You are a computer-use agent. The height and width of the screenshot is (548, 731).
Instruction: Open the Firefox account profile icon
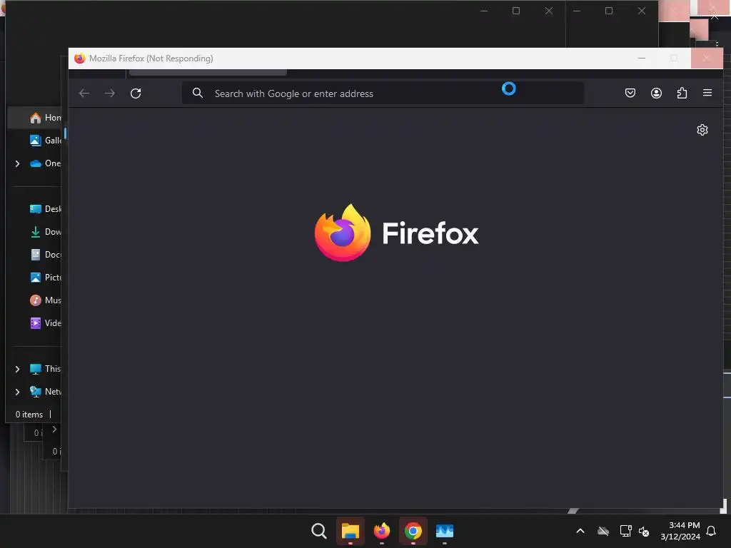pyautogui.click(x=656, y=93)
